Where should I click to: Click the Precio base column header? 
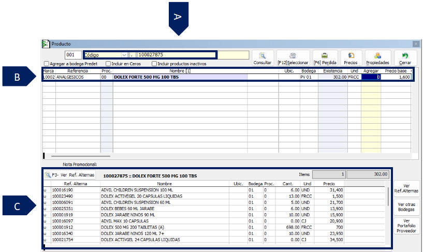point(396,71)
